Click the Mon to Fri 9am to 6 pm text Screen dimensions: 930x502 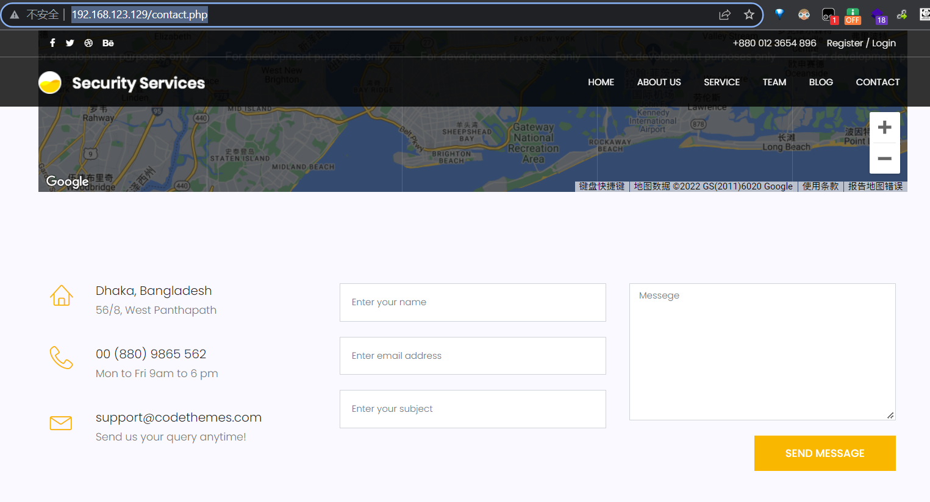[157, 373]
